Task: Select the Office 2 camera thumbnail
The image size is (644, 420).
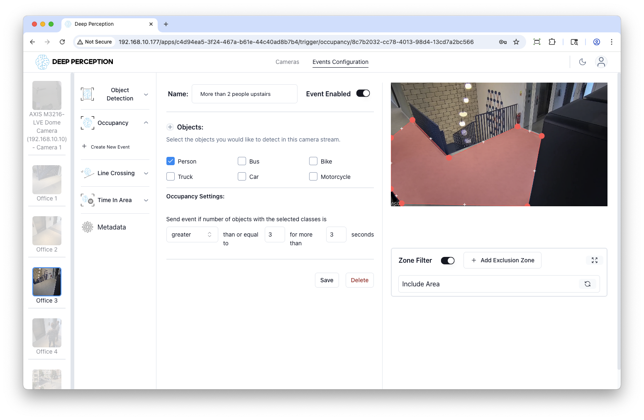Action: click(x=47, y=231)
